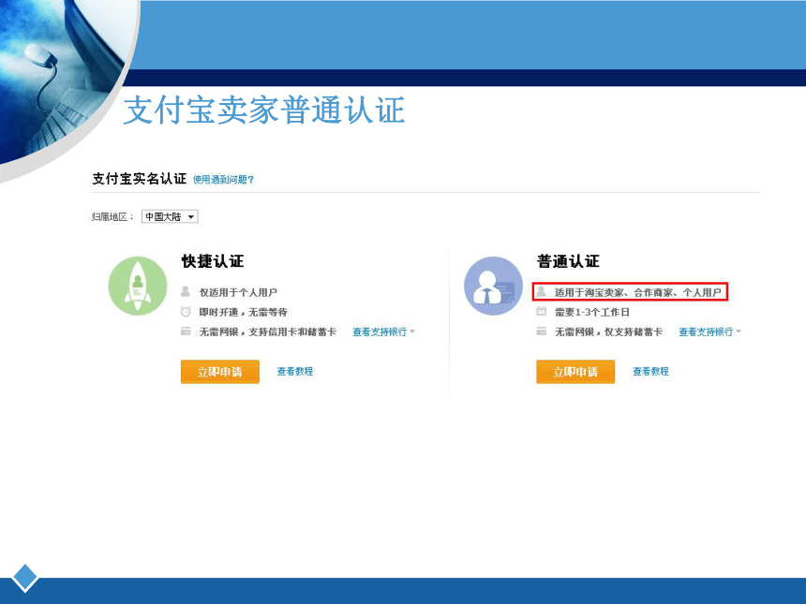This screenshot has height=604, width=806.
Task: Expand 查看支持银行 under 快捷认证
Action: tap(383, 331)
